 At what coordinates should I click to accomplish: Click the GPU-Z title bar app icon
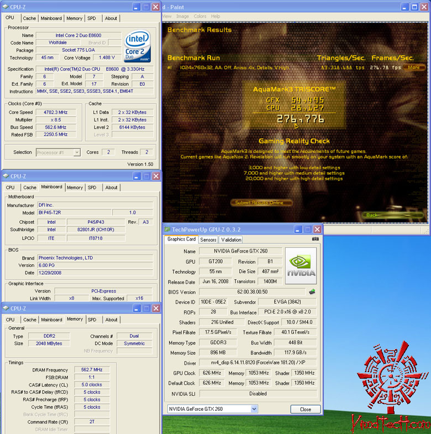pyautogui.click(x=167, y=229)
